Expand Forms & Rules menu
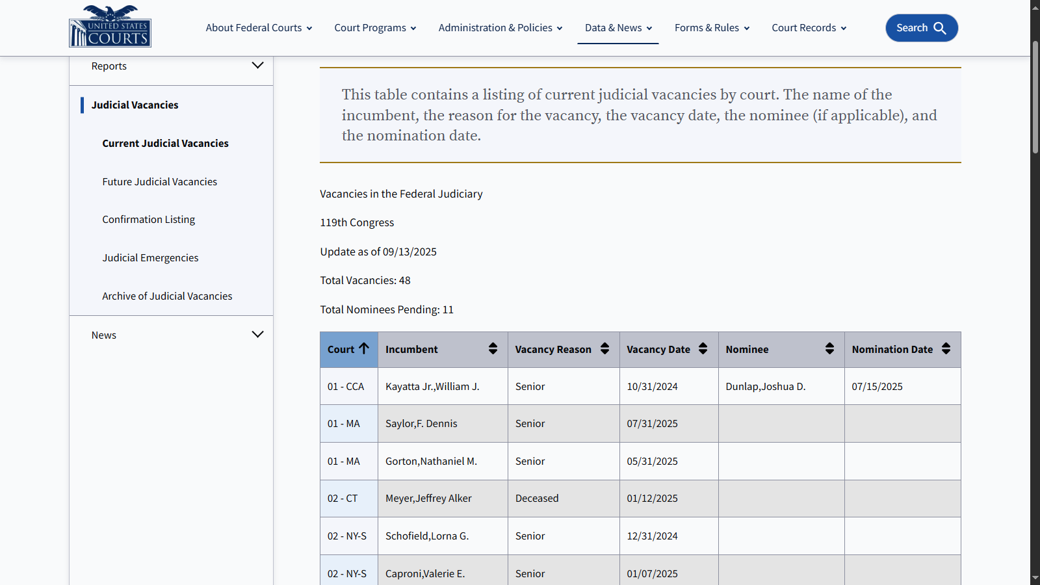Image resolution: width=1040 pixels, height=585 pixels. [712, 28]
